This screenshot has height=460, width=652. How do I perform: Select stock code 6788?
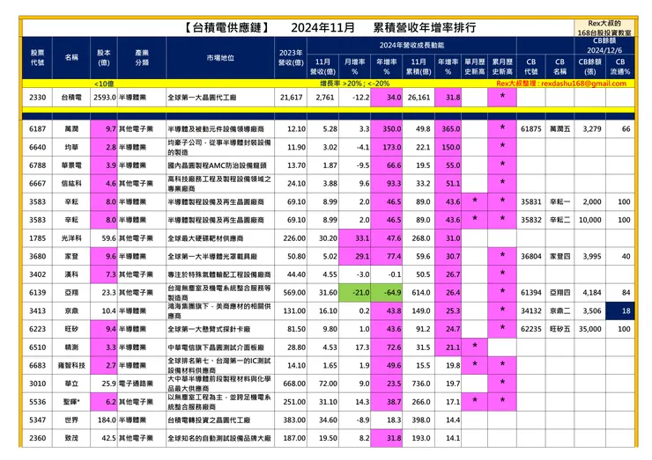(37, 165)
